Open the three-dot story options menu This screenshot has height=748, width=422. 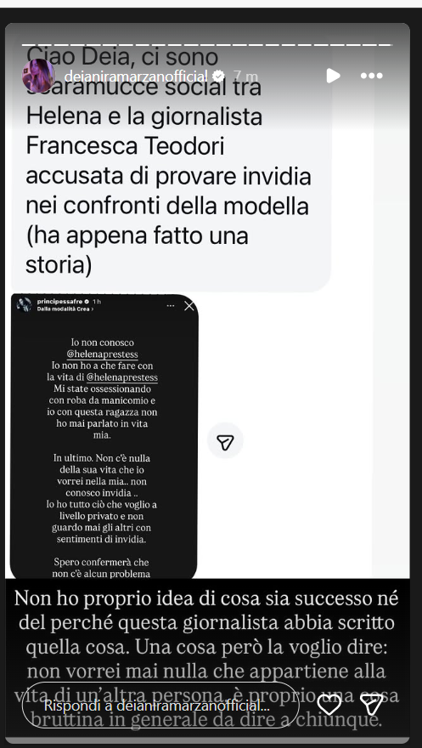pos(372,76)
